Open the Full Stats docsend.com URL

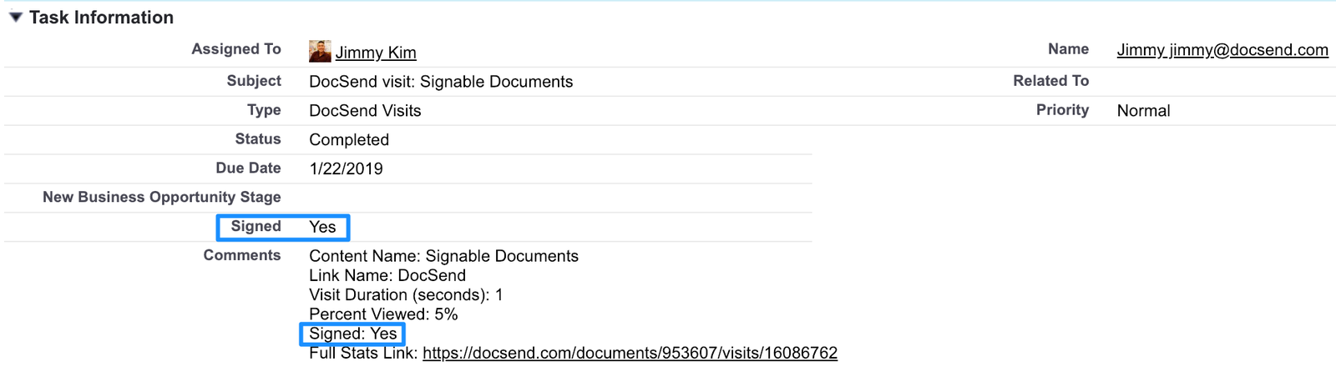630,353
